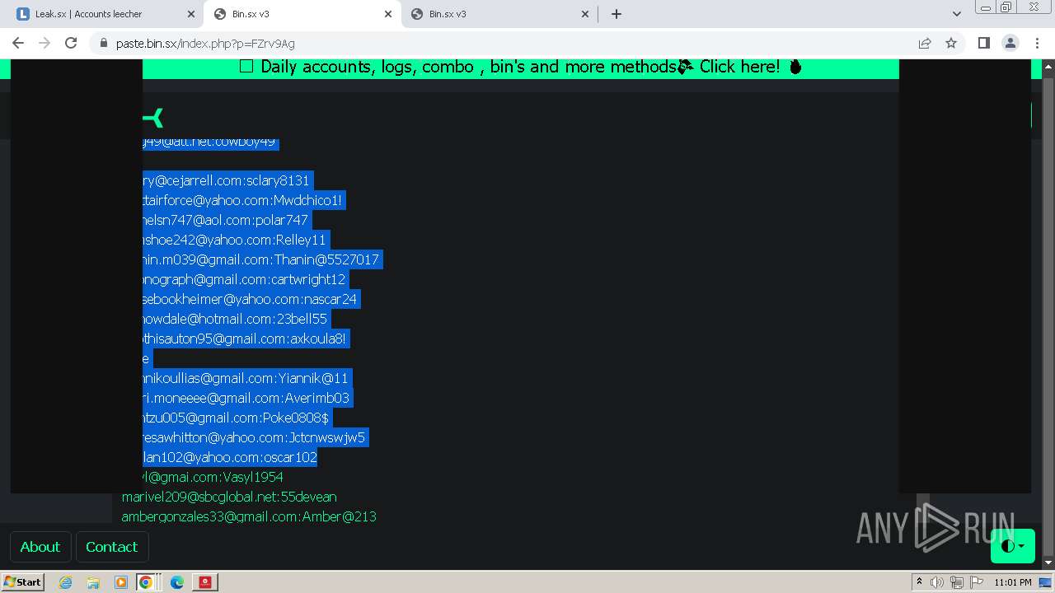Open the volume control in tray

pos(937,582)
